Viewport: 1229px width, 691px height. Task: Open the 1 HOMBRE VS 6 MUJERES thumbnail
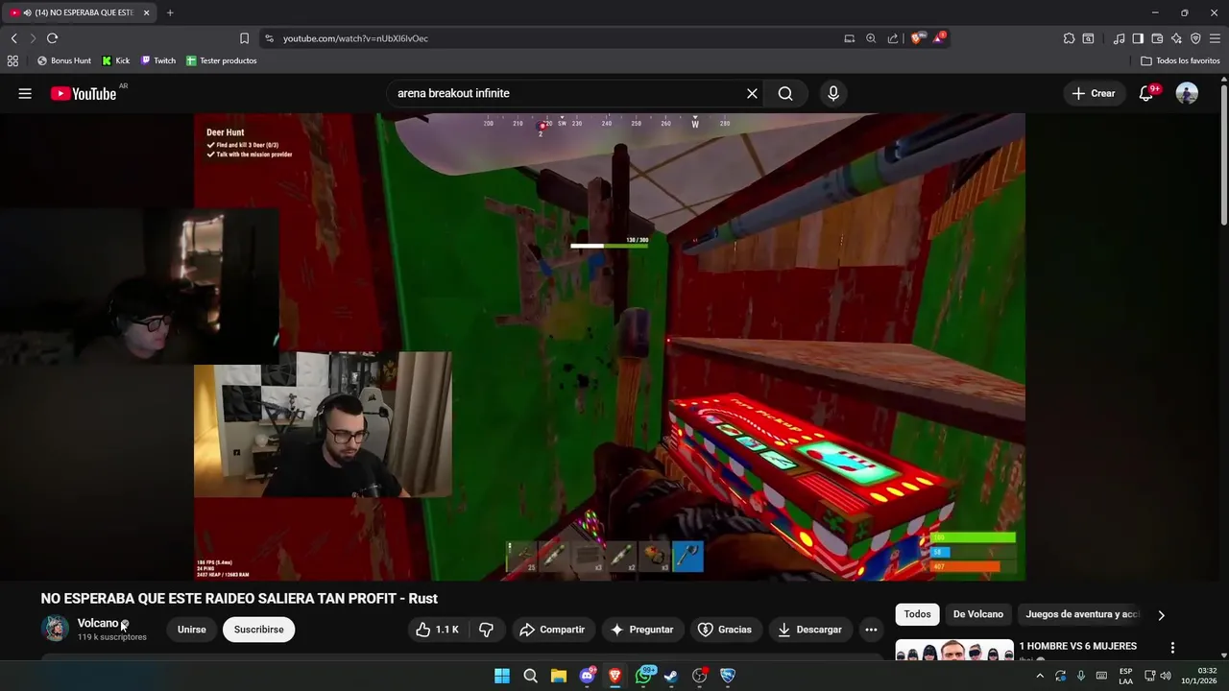coord(954,650)
